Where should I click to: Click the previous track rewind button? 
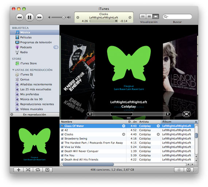[20, 18]
